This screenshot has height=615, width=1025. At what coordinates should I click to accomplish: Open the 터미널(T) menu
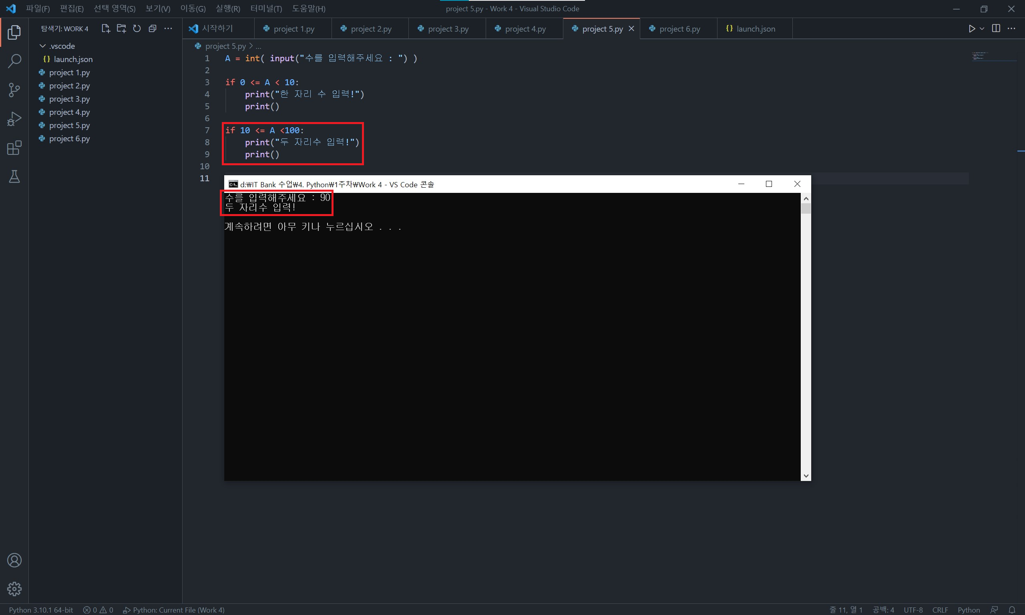(266, 9)
